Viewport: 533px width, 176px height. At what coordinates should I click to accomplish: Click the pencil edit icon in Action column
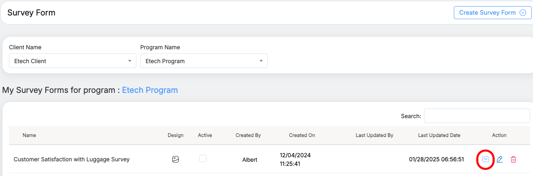pyautogui.click(x=500, y=159)
